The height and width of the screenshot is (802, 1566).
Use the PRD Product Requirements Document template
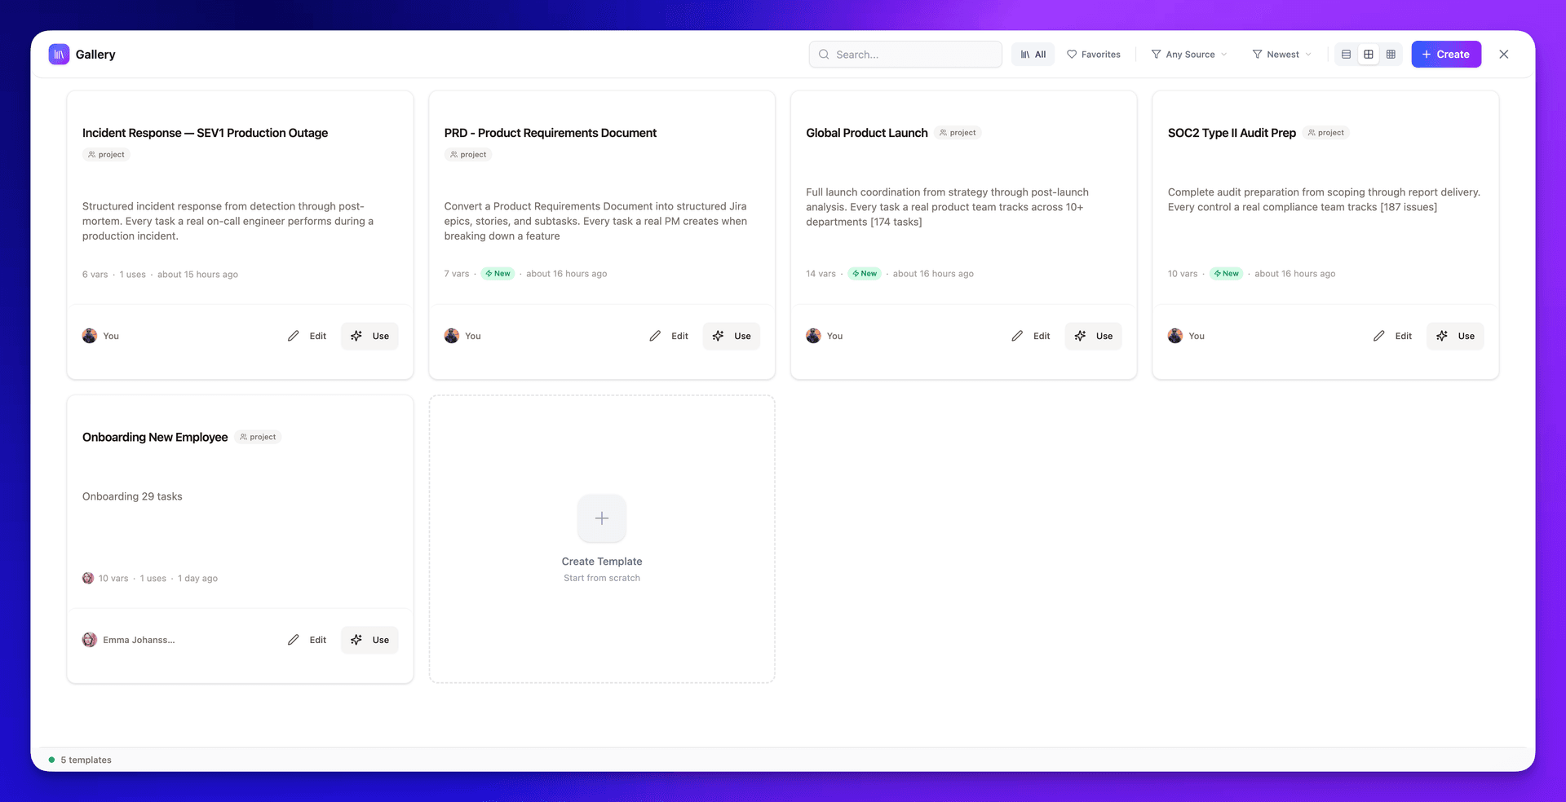(x=732, y=336)
